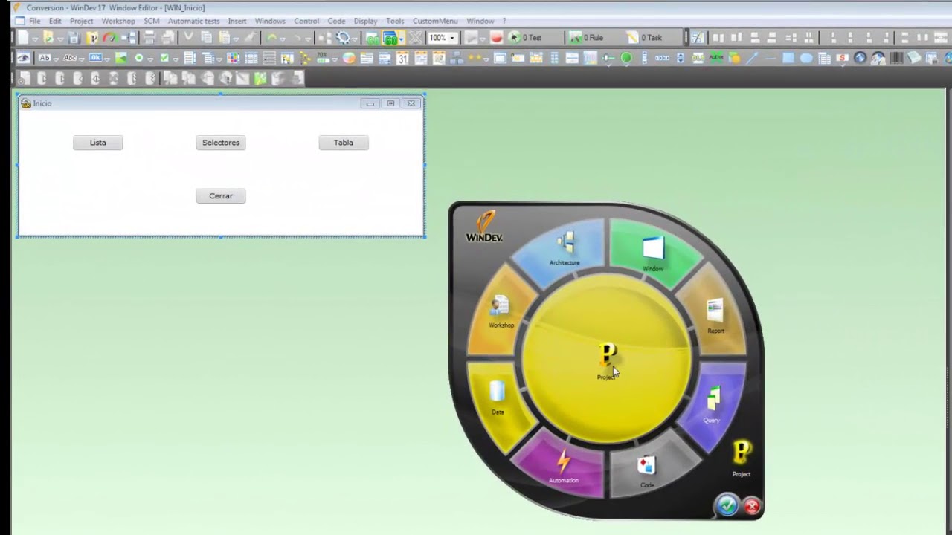Insert a table control from the controls toolbar
952x535 pixels.
pyautogui.click(x=251, y=57)
